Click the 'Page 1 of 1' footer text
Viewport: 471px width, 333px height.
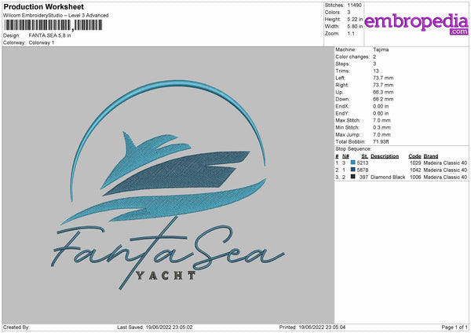pos(455,328)
